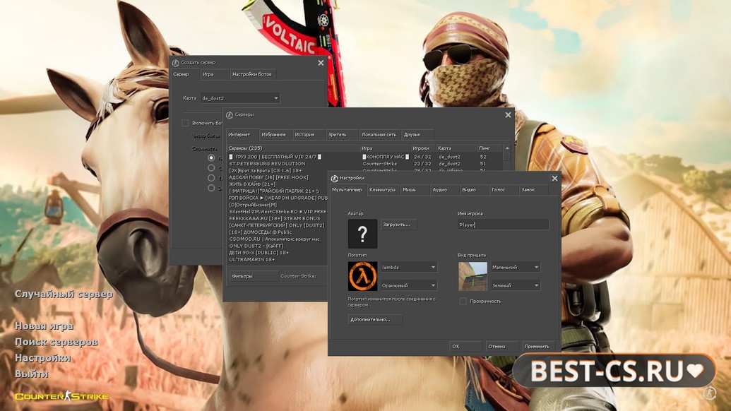The width and height of the screenshot is (731, 411).
Task: Open the de_dust2 map dropdown
Action: click(240, 98)
